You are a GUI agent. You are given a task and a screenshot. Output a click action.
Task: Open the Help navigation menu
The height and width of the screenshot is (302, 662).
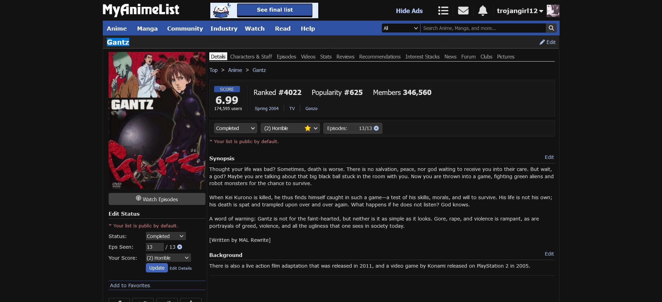pyautogui.click(x=308, y=29)
